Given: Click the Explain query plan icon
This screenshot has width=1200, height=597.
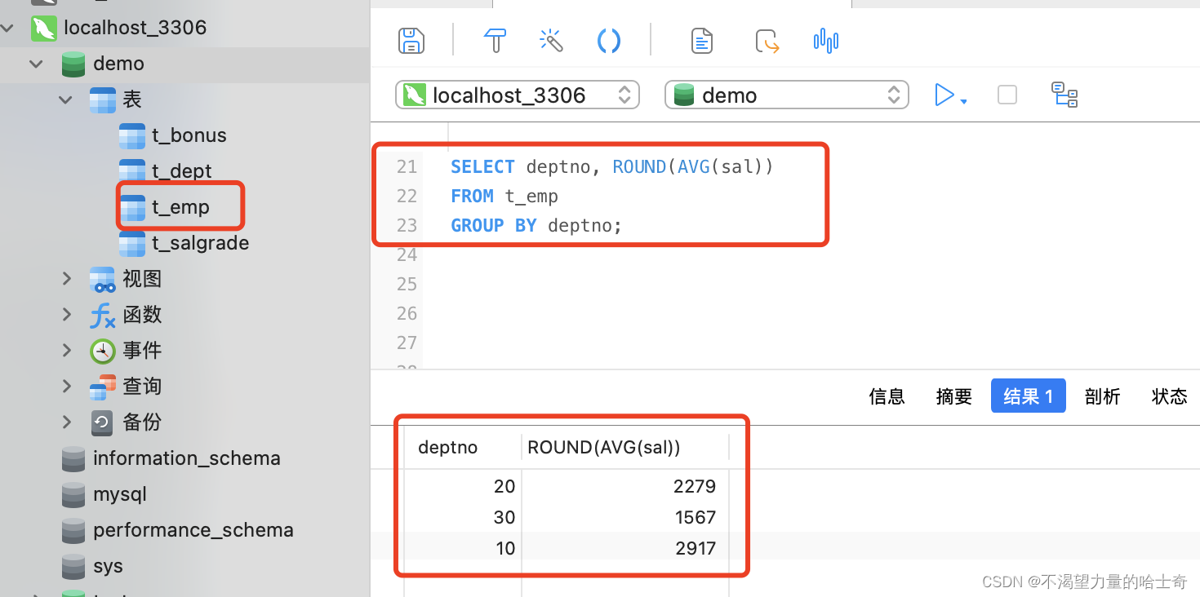Looking at the screenshot, I should coord(1064,95).
